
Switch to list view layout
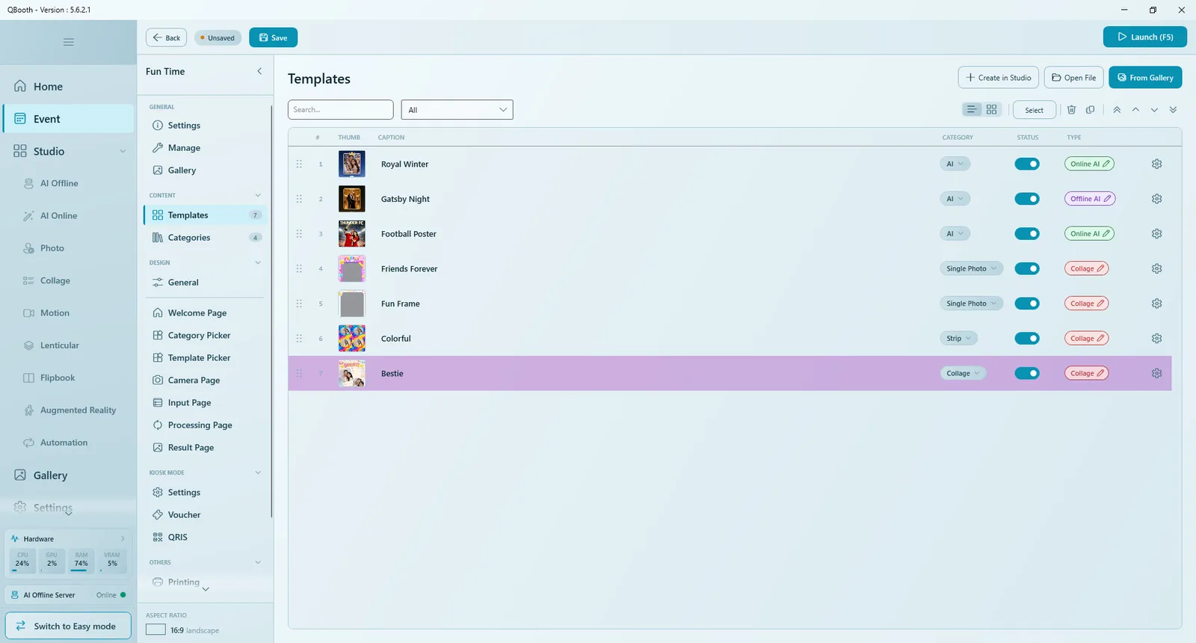[x=972, y=110]
